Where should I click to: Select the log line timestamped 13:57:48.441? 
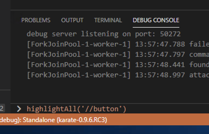[x=118, y=65]
